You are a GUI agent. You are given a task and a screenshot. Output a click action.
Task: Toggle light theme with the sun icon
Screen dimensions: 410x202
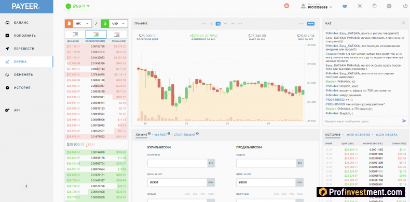tap(360, 6)
